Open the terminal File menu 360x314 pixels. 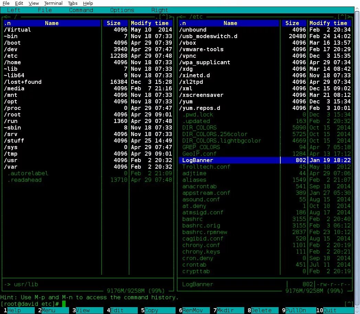click(6, 3)
